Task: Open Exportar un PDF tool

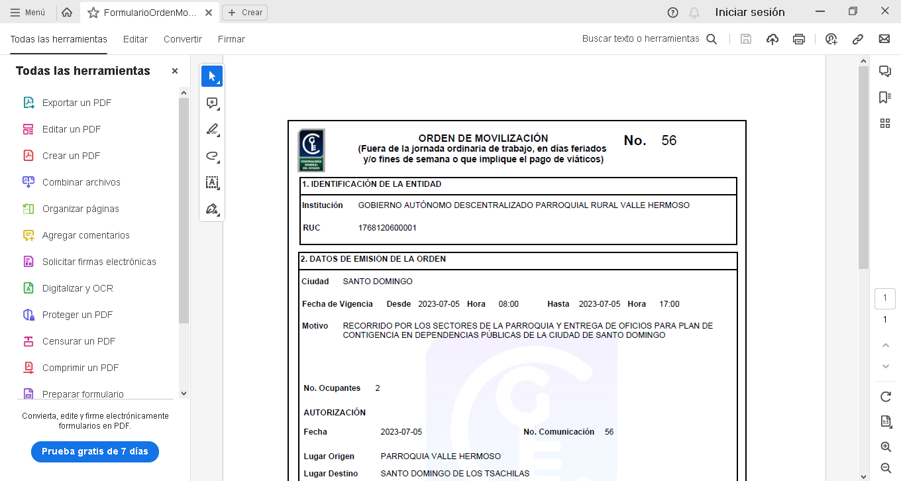Action: [x=76, y=103]
